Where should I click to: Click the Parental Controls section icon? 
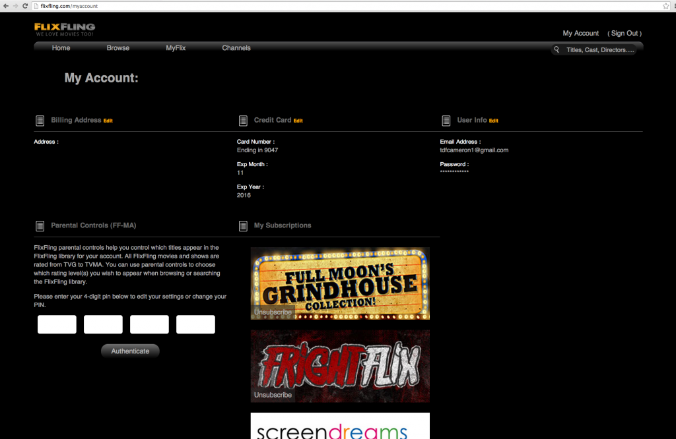click(40, 226)
